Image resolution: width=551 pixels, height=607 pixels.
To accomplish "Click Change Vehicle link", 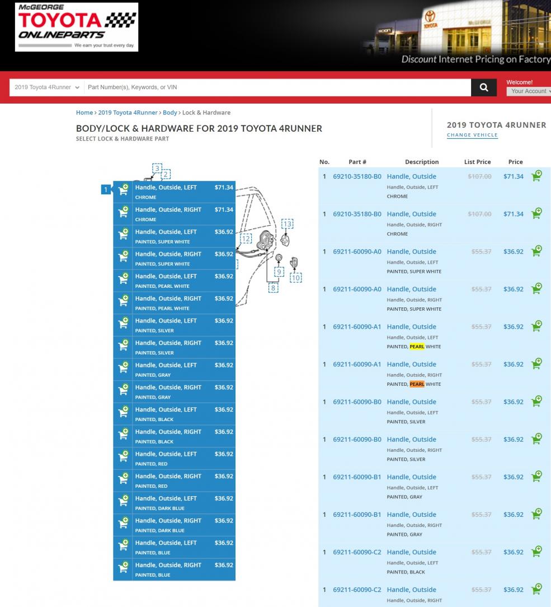I will click(472, 135).
